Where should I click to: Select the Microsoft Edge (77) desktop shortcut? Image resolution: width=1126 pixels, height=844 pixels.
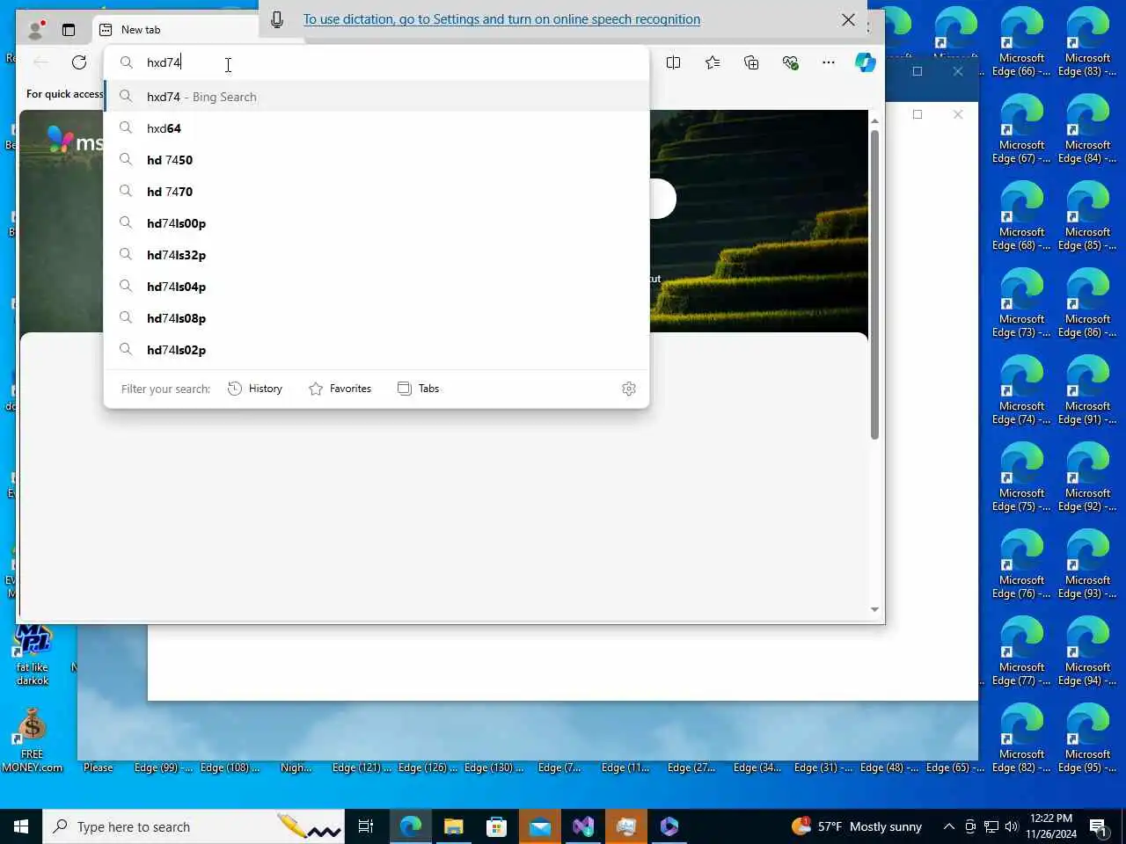(1021, 651)
